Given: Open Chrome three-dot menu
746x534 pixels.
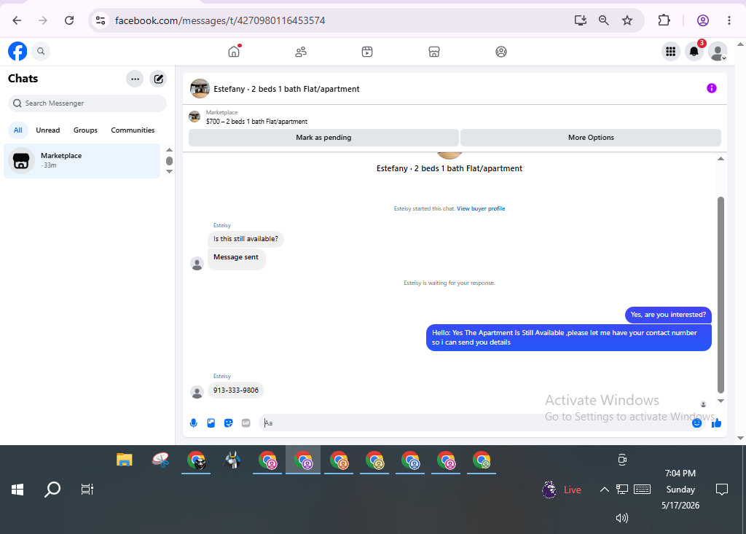Looking at the screenshot, I should (x=729, y=20).
